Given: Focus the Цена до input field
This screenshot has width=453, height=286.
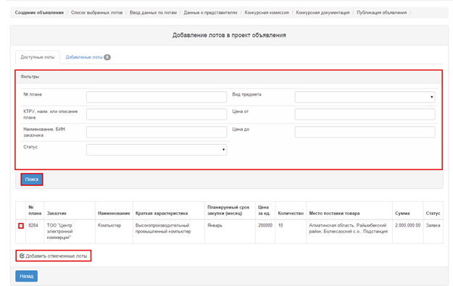Looking at the screenshot, I should [x=365, y=132].
